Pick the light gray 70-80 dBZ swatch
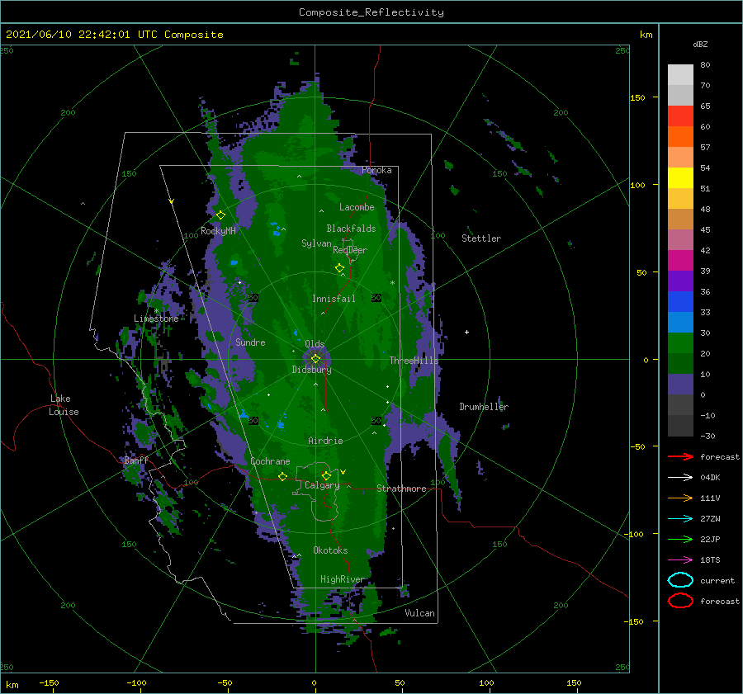The image size is (743, 694). [x=680, y=74]
